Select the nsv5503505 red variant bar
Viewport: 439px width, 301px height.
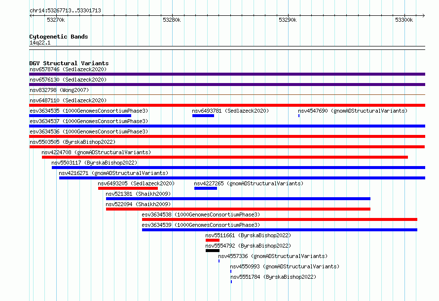click(227, 147)
